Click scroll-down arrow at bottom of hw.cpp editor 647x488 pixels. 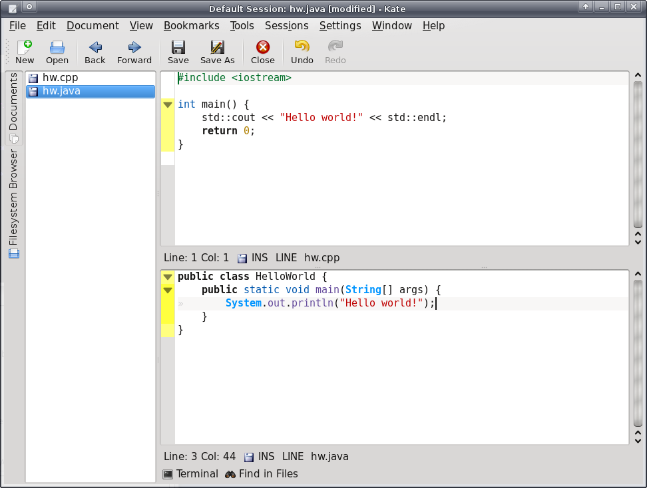[x=638, y=242]
